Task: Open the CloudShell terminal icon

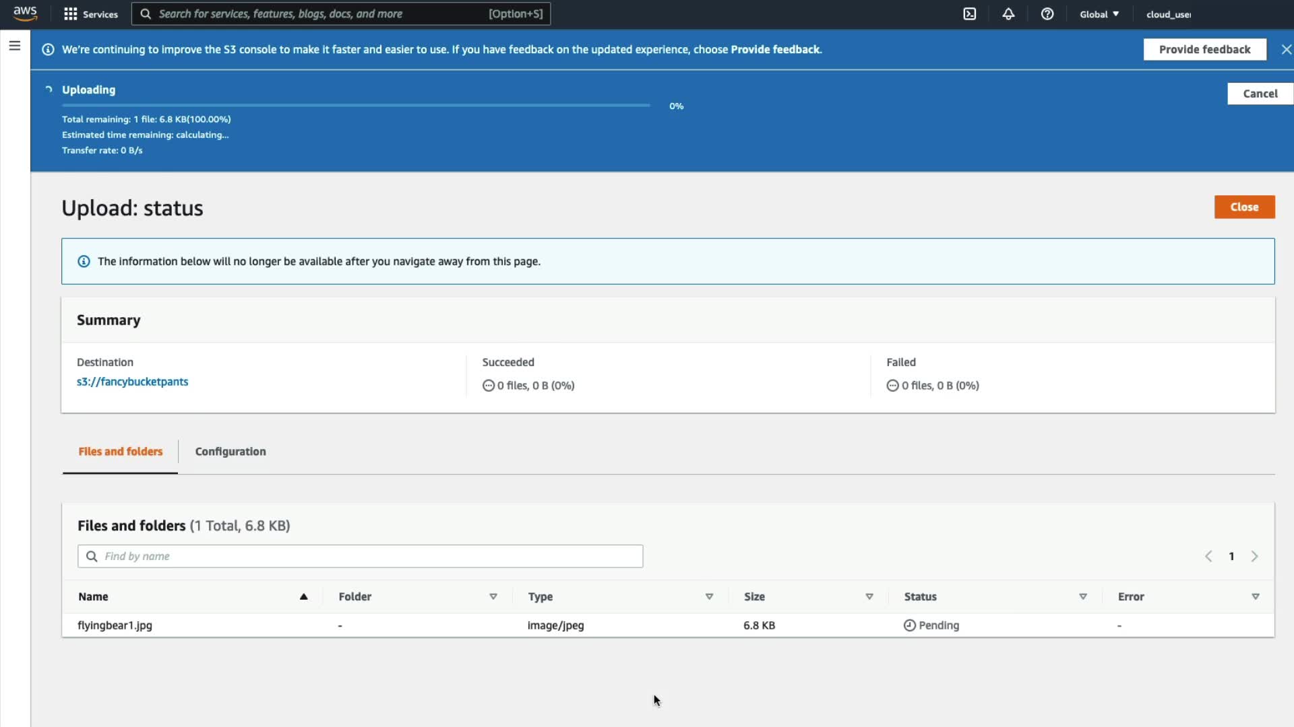Action: (x=969, y=14)
